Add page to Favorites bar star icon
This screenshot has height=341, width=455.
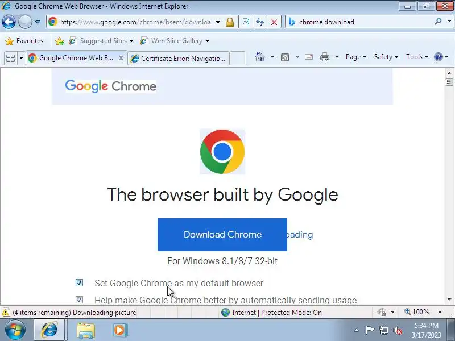tap(60, 41)
